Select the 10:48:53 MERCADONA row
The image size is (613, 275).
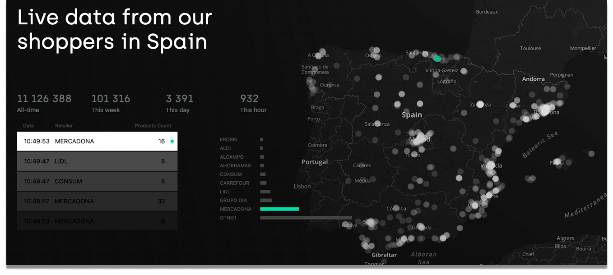97,221
